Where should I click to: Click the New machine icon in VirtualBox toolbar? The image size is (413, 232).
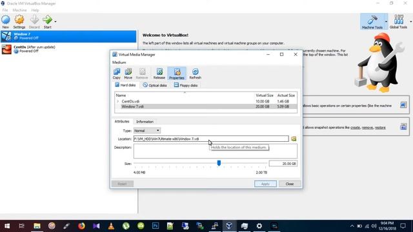[x=6, y=21]
